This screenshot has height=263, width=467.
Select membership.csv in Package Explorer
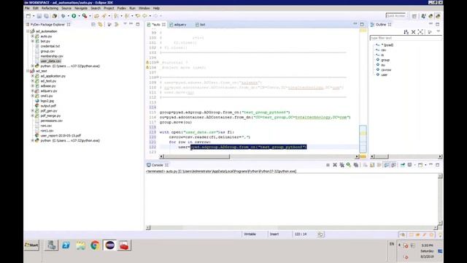[52, 56]
